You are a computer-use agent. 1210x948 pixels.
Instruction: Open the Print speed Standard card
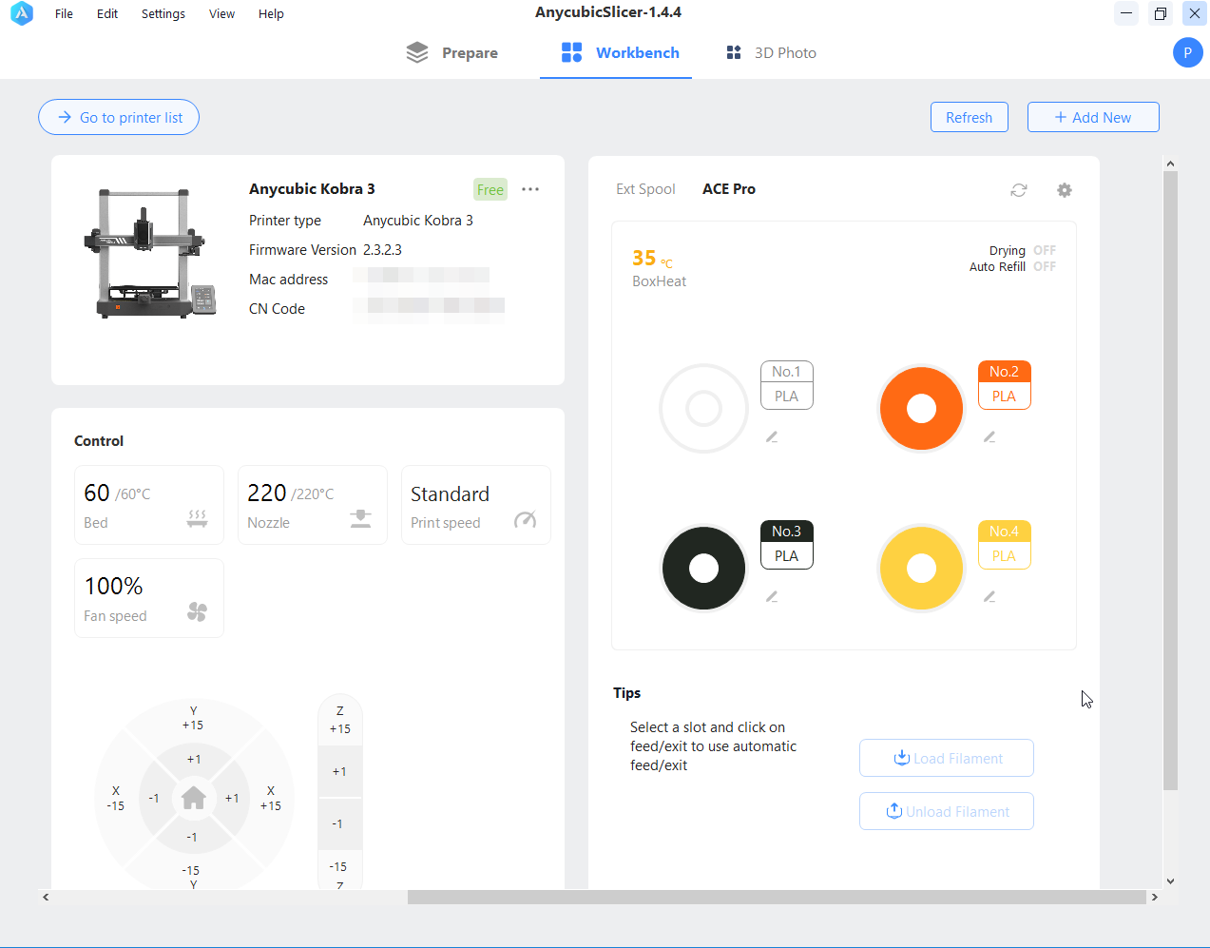pos(476,505)
